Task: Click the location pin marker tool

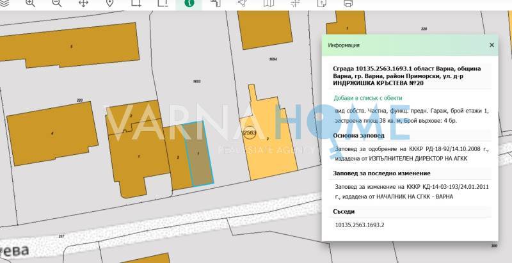Action: 109,3
